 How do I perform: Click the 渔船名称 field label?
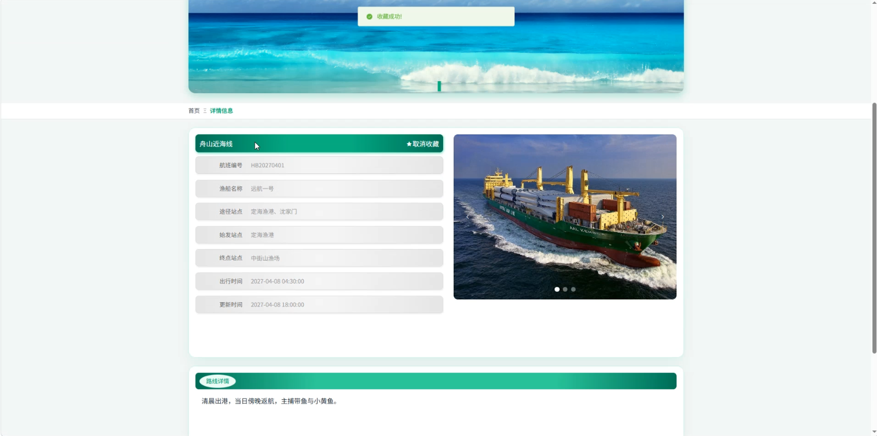coord(231,189)
